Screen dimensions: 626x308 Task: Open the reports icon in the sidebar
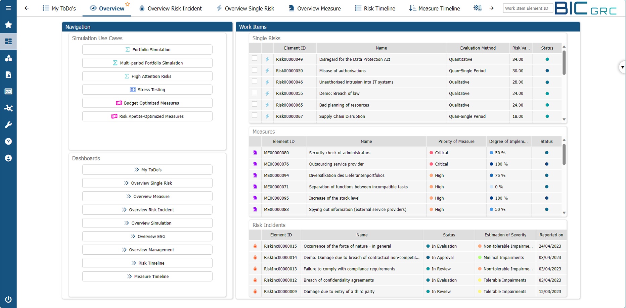click(8, 75)
